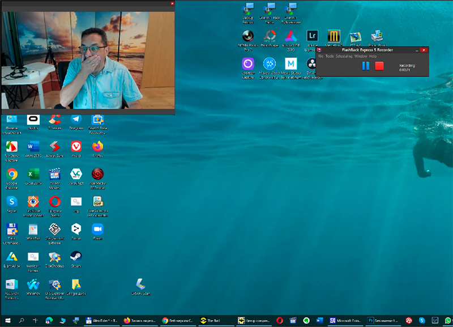Open the Window menu in FlashBack Recorder

point(361,57)
